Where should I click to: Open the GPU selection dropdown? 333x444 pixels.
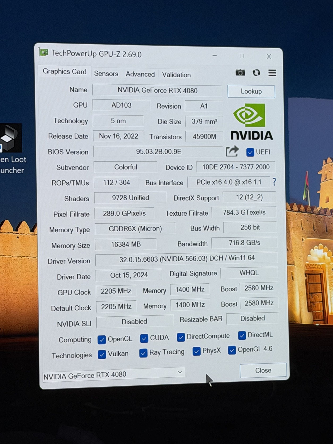[114, 374]
